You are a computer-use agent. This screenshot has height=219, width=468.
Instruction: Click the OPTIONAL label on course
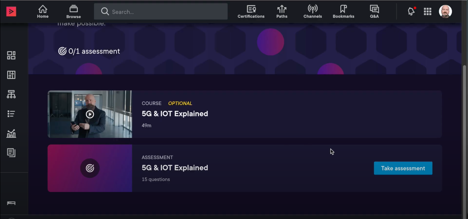pos(180,103)
